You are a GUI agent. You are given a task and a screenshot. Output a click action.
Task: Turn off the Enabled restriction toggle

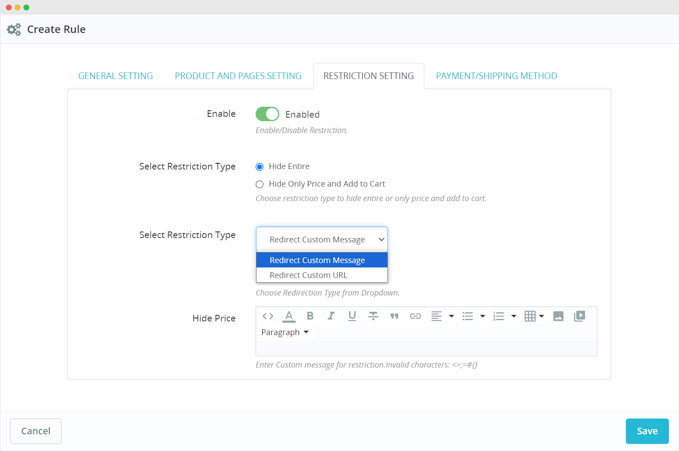click(267, 114)
